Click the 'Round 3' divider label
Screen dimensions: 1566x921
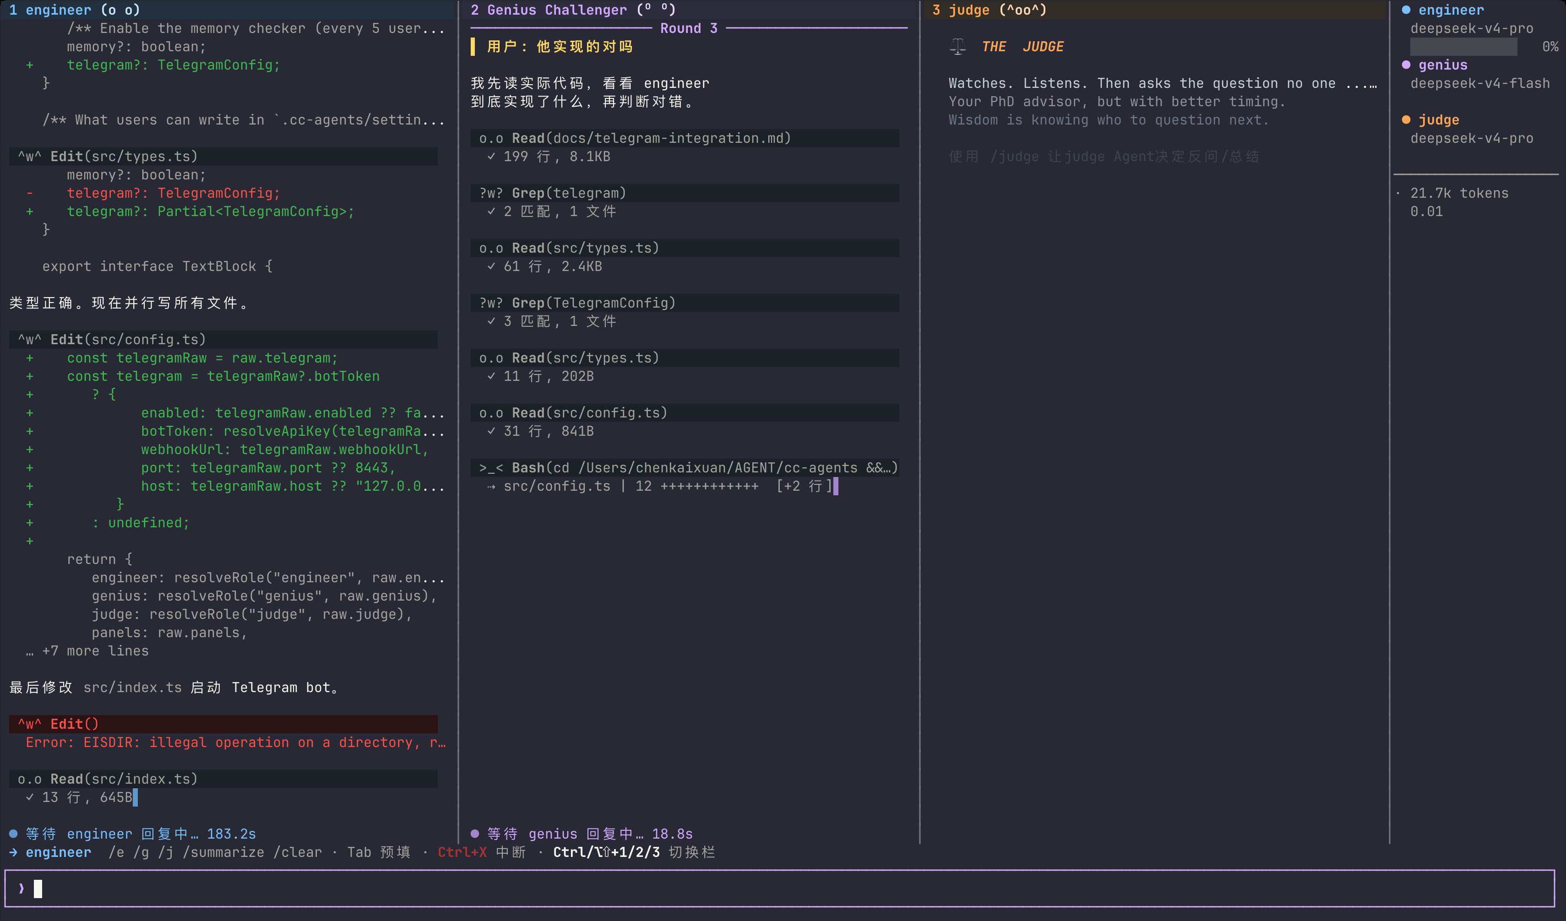pos(689,28)
